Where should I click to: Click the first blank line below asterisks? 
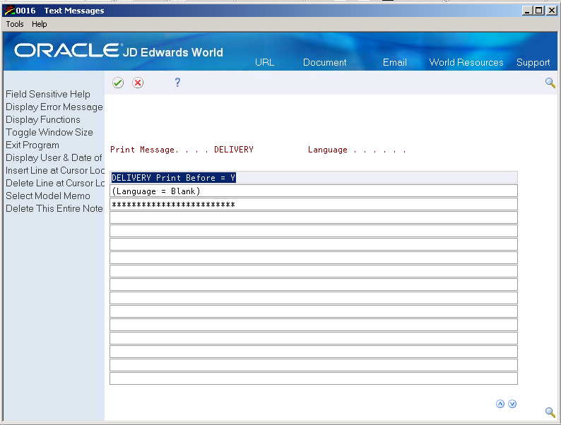point(314,217)
